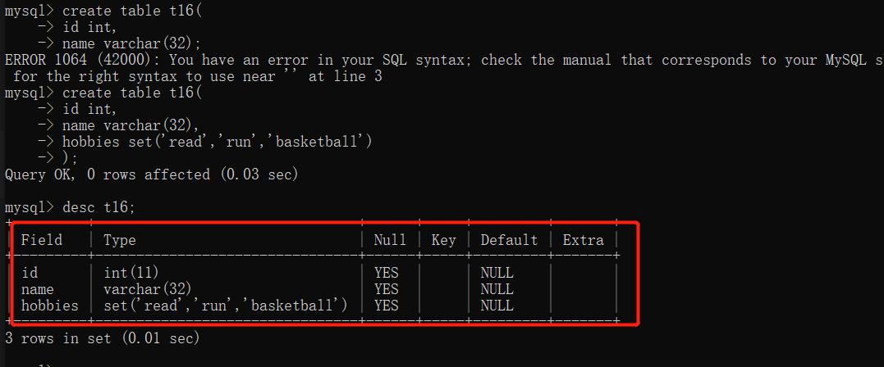Click the Type column header
This screenshot has height=367, width=884.
click(120, 240)
